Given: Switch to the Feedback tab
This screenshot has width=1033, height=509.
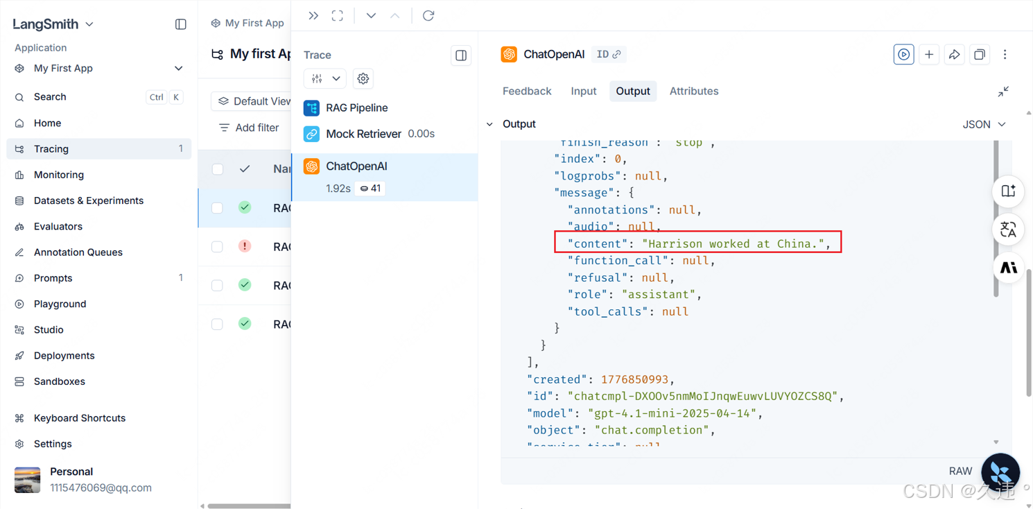Looking at the screenshot, I should pyautogui.click(x=527, y=91).
